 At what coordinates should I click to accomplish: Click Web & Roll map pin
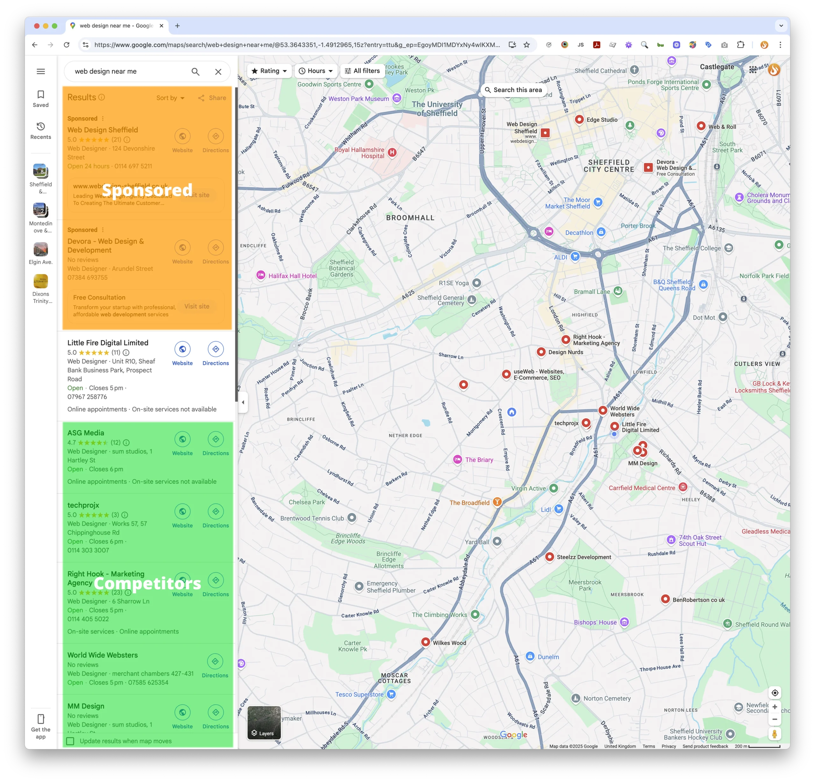click(x=701, y=126)
